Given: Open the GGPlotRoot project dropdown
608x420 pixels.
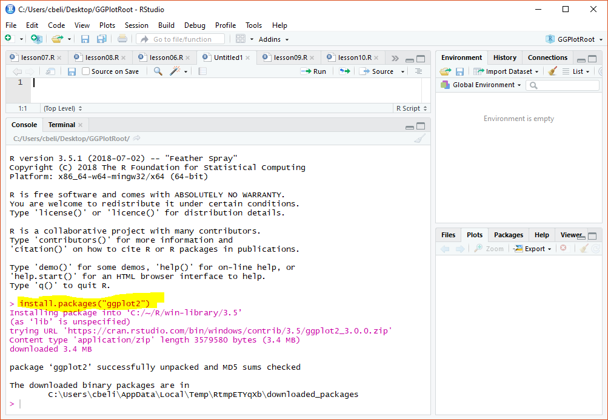Looking at the screenshot, I should [x=574, y=39].
